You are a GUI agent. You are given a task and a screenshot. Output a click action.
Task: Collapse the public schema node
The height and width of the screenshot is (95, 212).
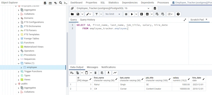pos(16,84)
